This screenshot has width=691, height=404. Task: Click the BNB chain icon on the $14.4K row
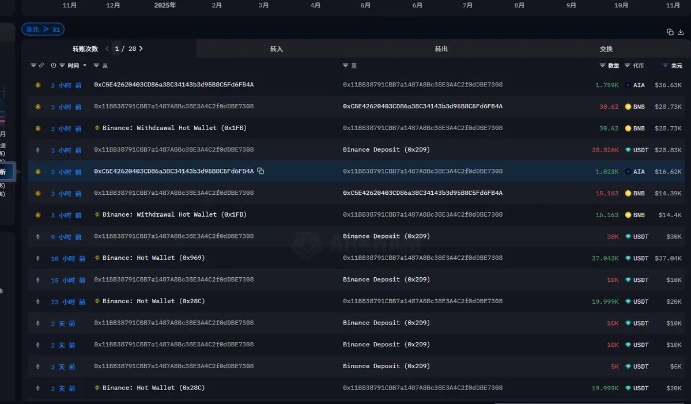tap(38, 215)
